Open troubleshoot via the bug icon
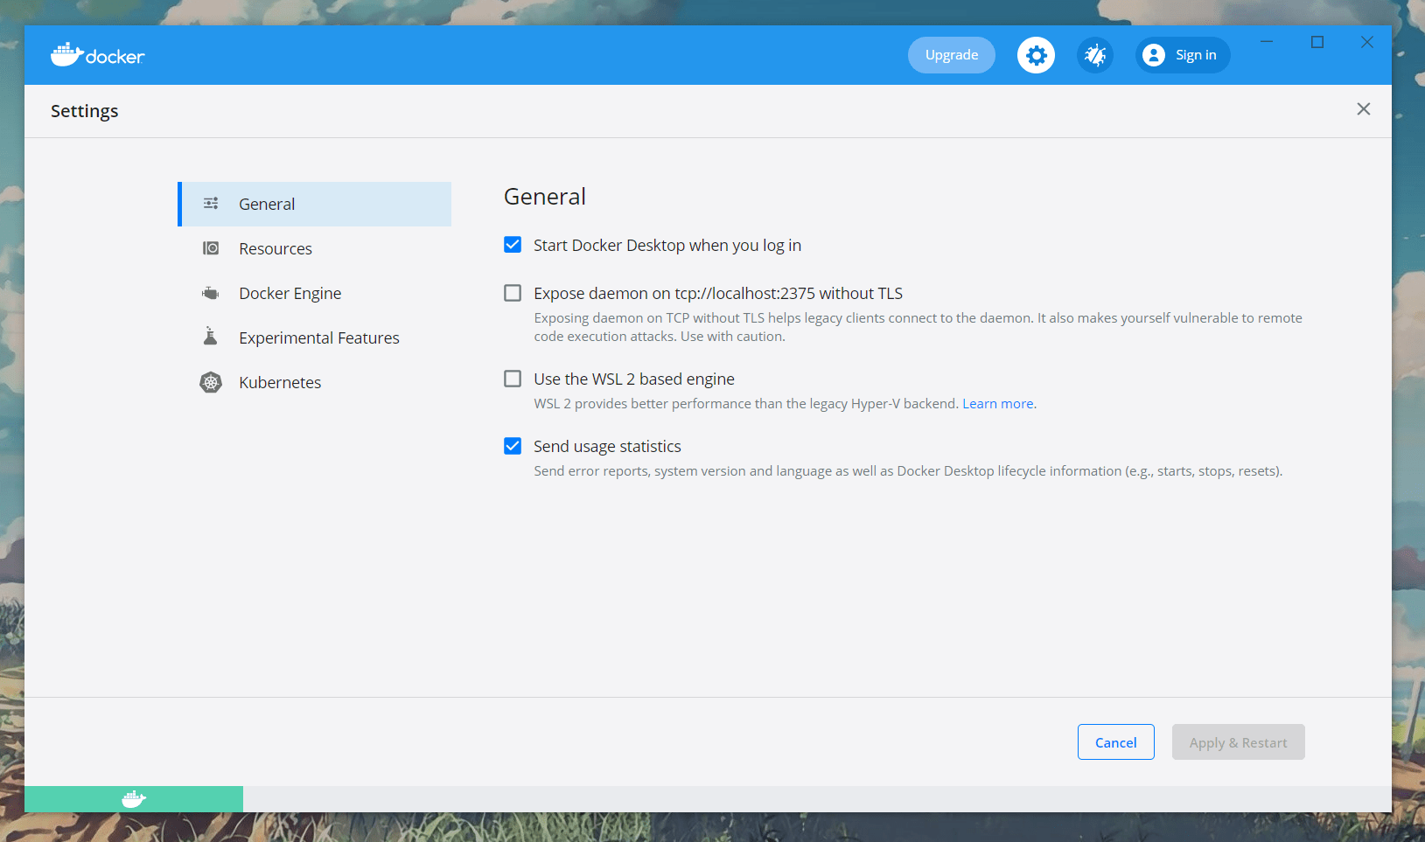This screenshot has height=842, width=1425. [1095, 55]
